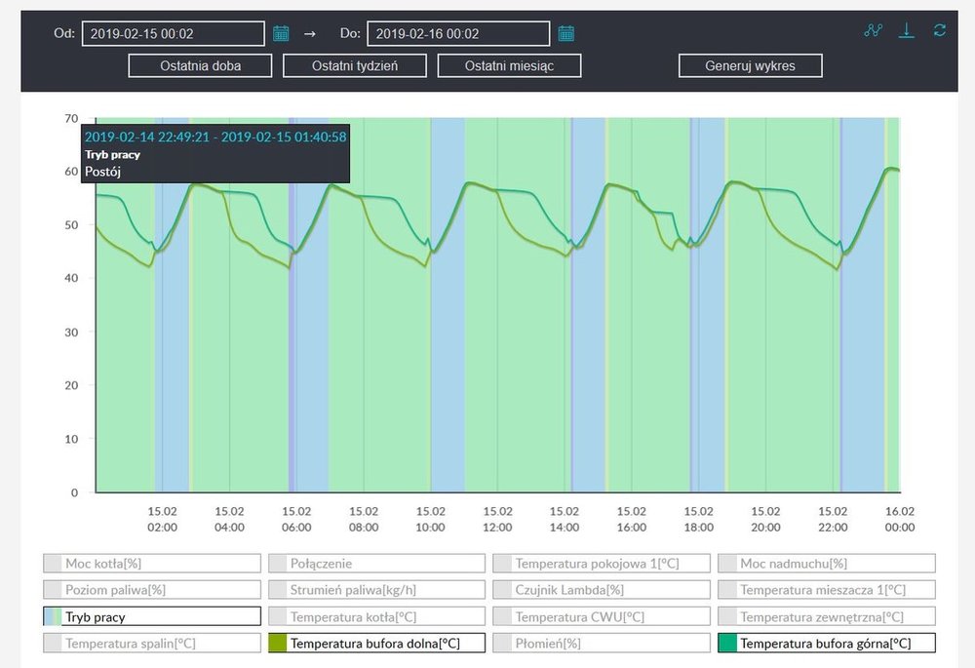975x668 pixels.
Task: Click the Od start date field
Action: click(173, 34)
